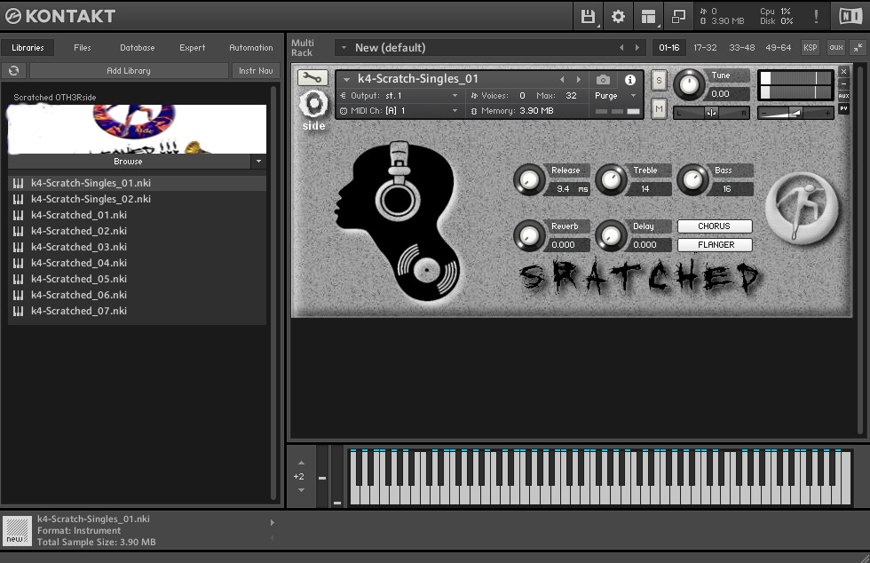Click the NI logo in header
The height and width of the screenshot is (563, 870).
(x=850, y=16)
